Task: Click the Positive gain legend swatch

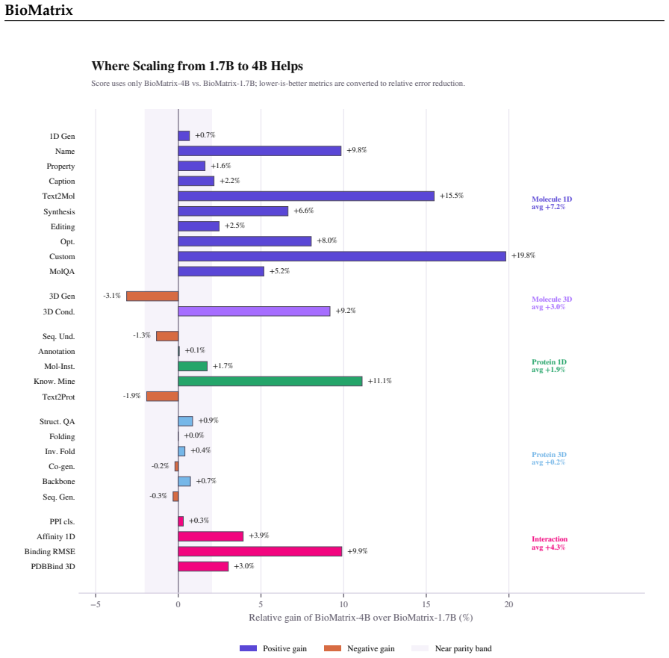Action: (x=249, y=648)
